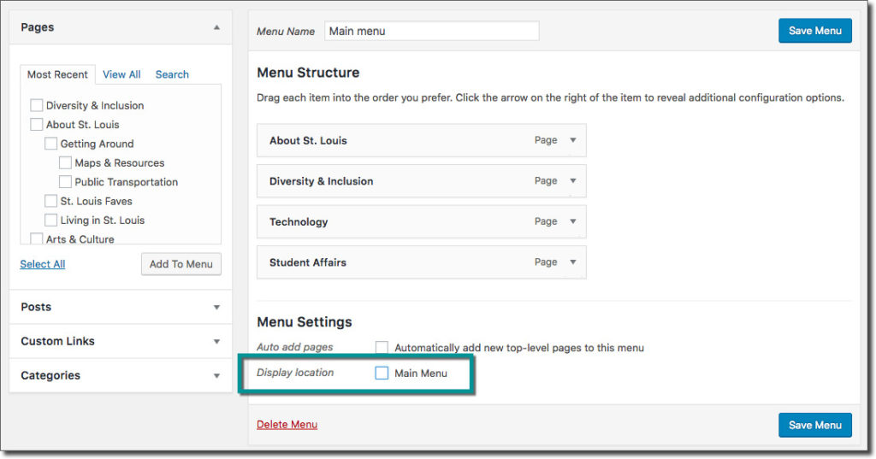The width and height of the screenshot is (876, 459).
Task: Enable Main Menu display location checkbox
Action: 382,373
